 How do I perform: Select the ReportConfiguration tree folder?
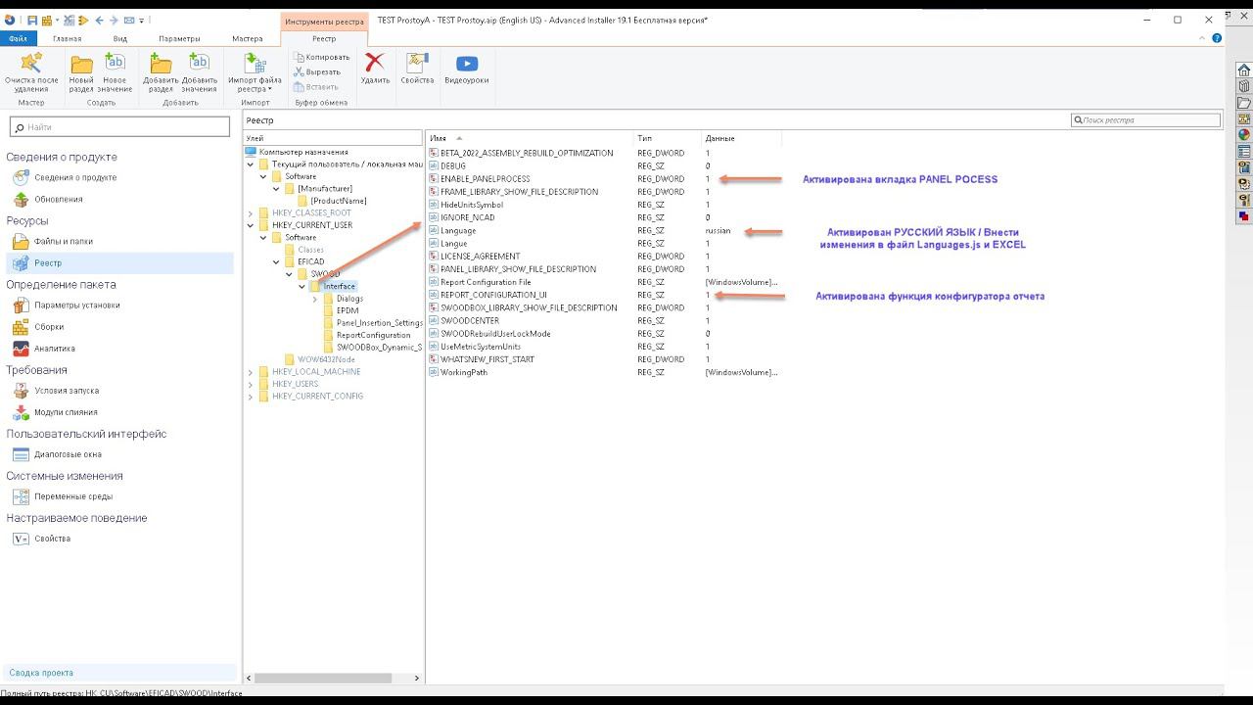[x=373, y=335]
